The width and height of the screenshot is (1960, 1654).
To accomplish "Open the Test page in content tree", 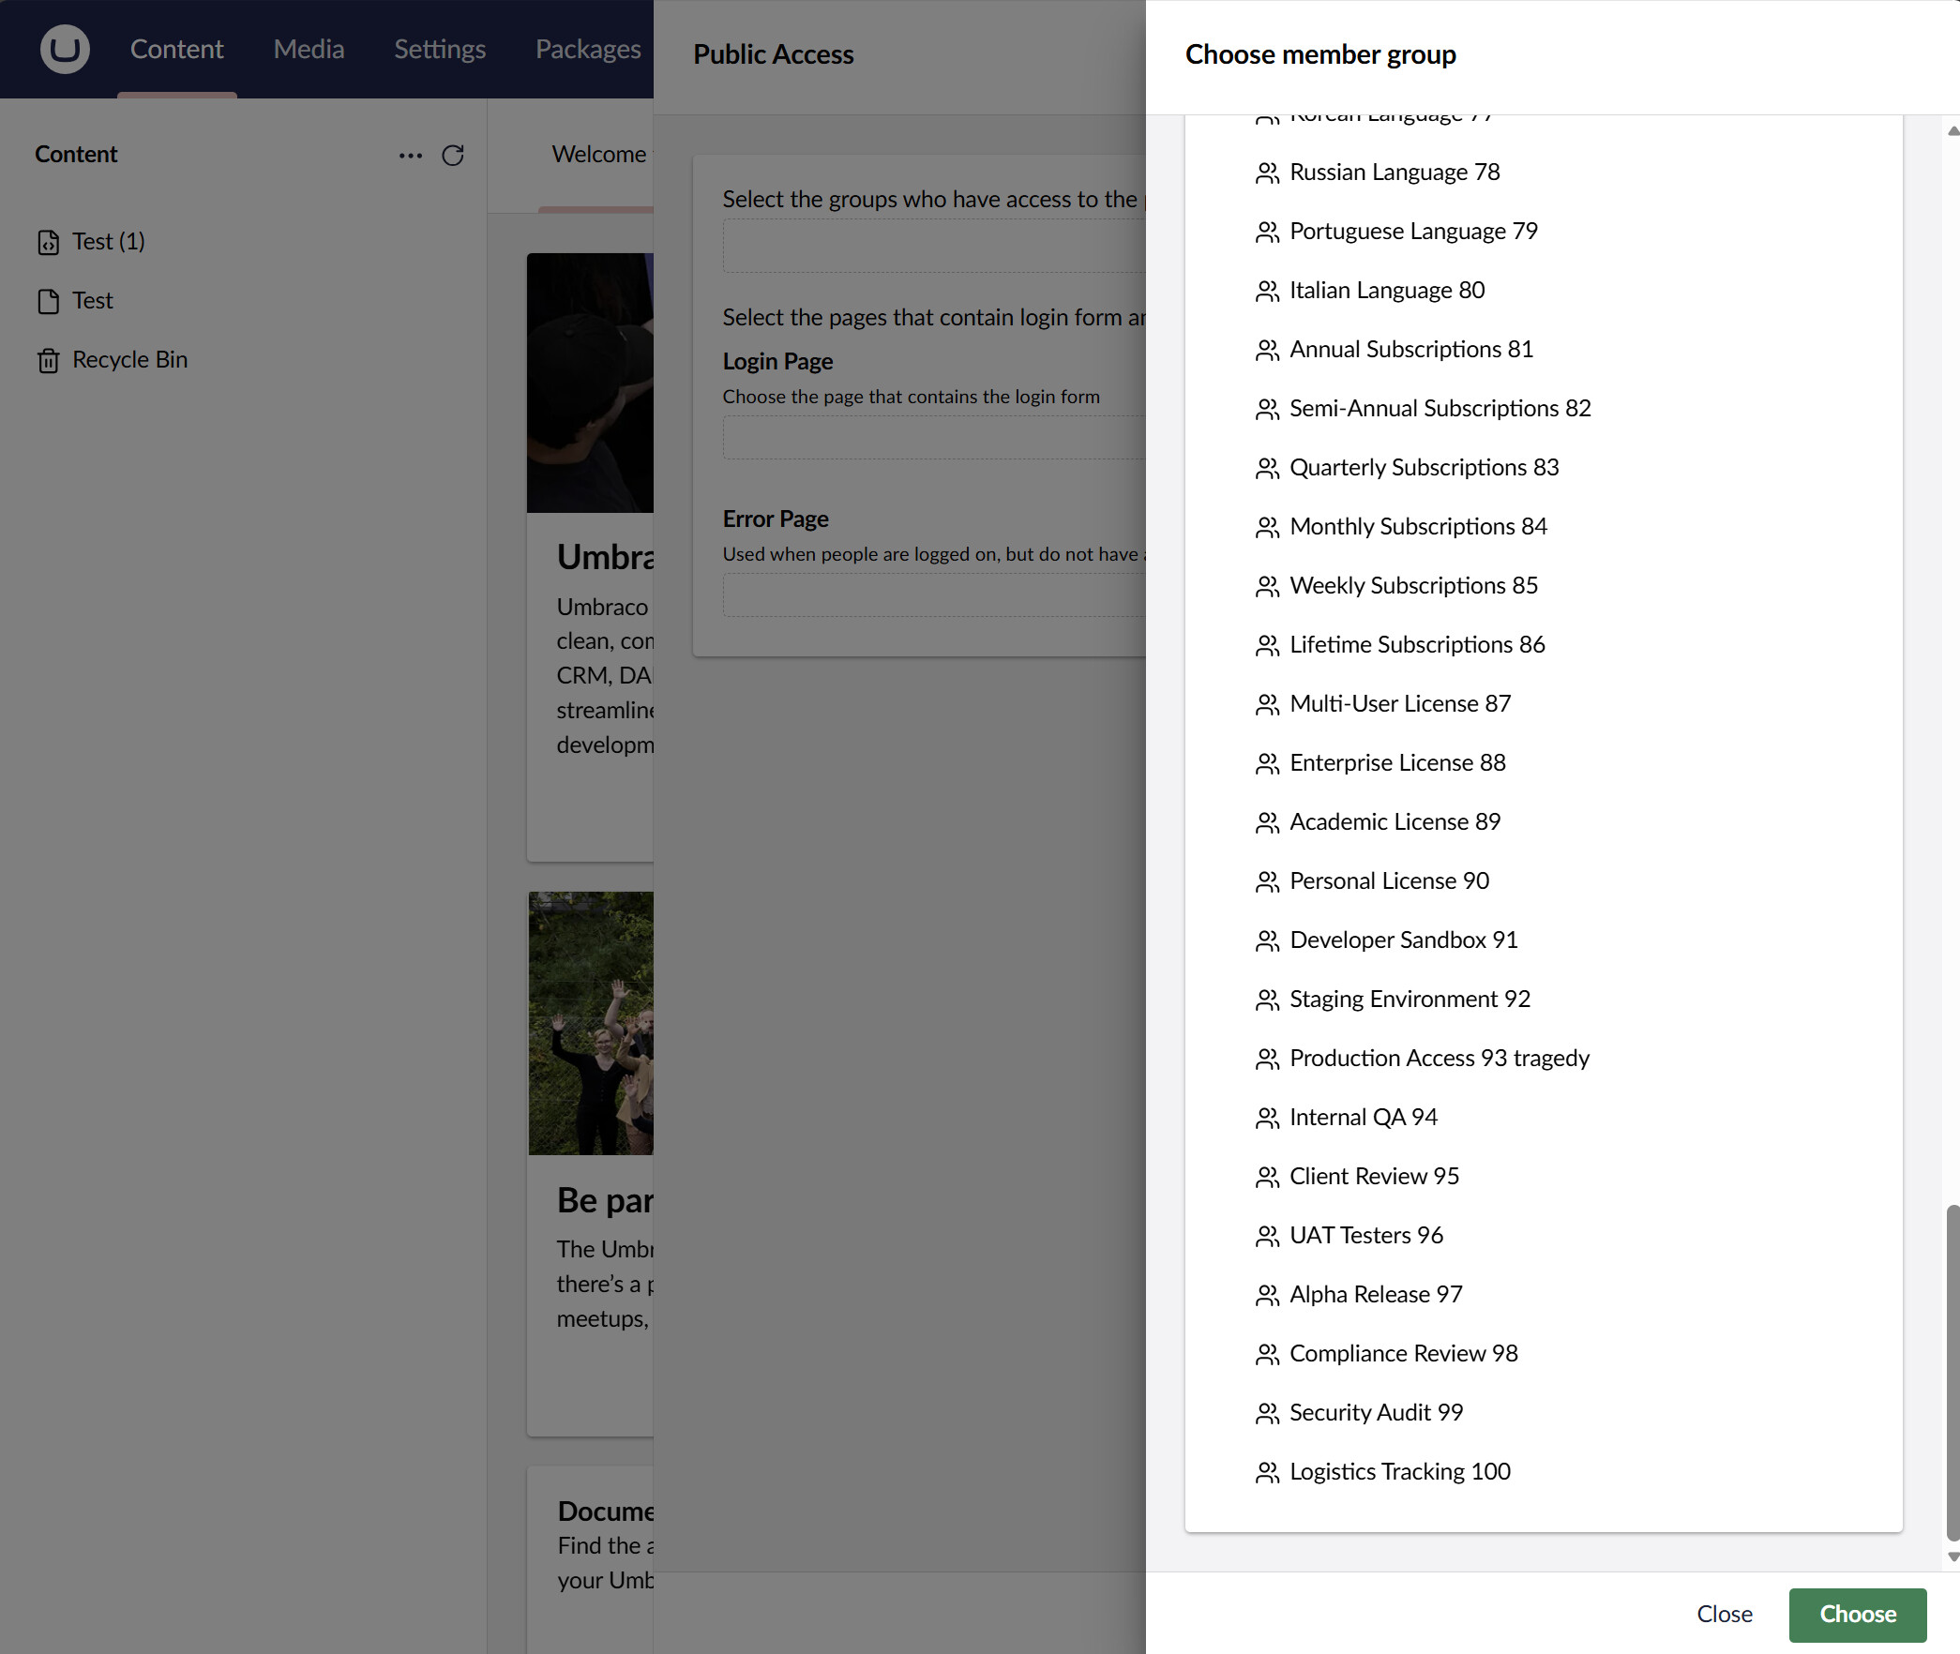I will pyautogui.click(x=93, y=301).
